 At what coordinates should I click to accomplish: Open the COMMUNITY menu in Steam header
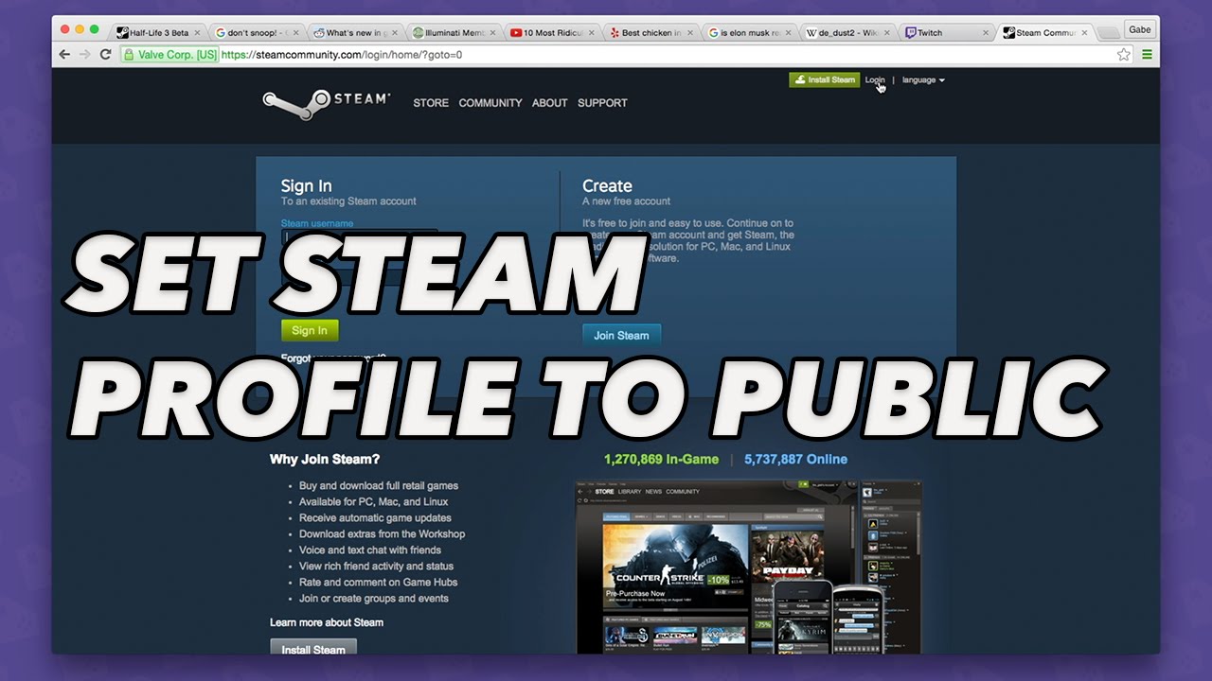[490, 103]
